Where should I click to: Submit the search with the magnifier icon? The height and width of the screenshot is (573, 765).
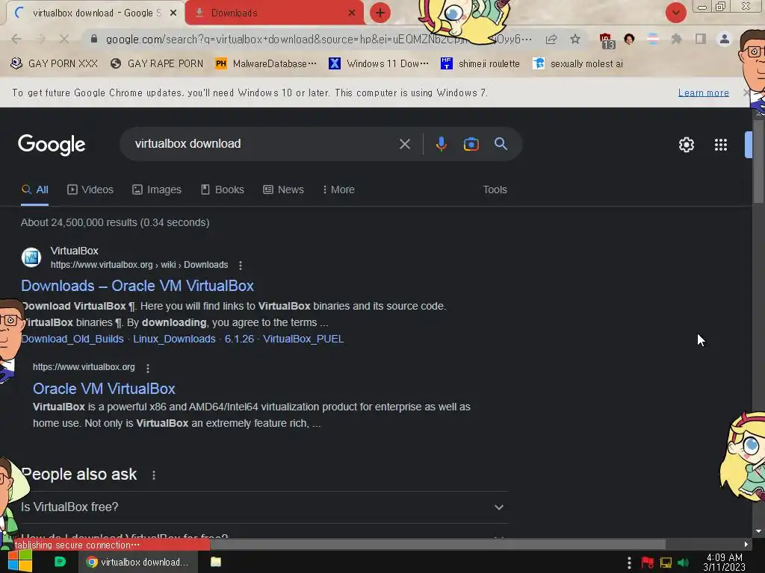click(501, 144)
